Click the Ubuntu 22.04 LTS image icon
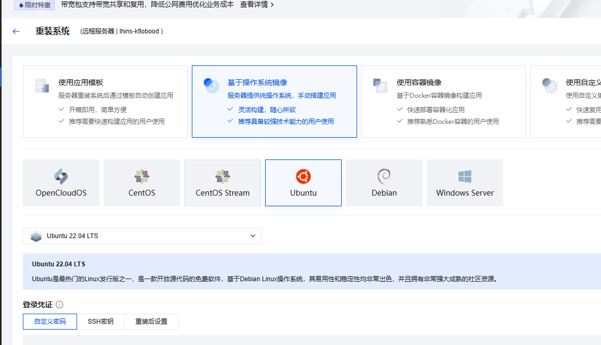The image size is (601, 345). [x=36, y=236]
